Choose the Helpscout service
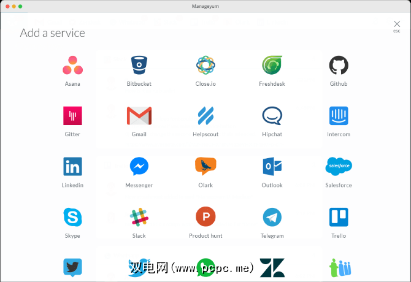The height and width of the screenshot is (282, 411). (x=205, y=116)
